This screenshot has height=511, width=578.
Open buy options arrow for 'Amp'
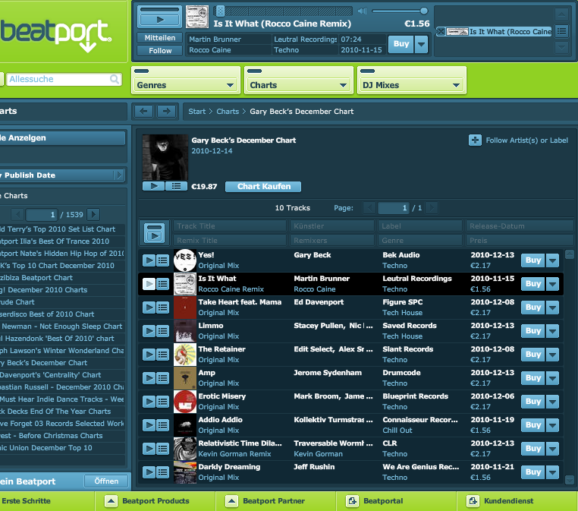[552, 378]
